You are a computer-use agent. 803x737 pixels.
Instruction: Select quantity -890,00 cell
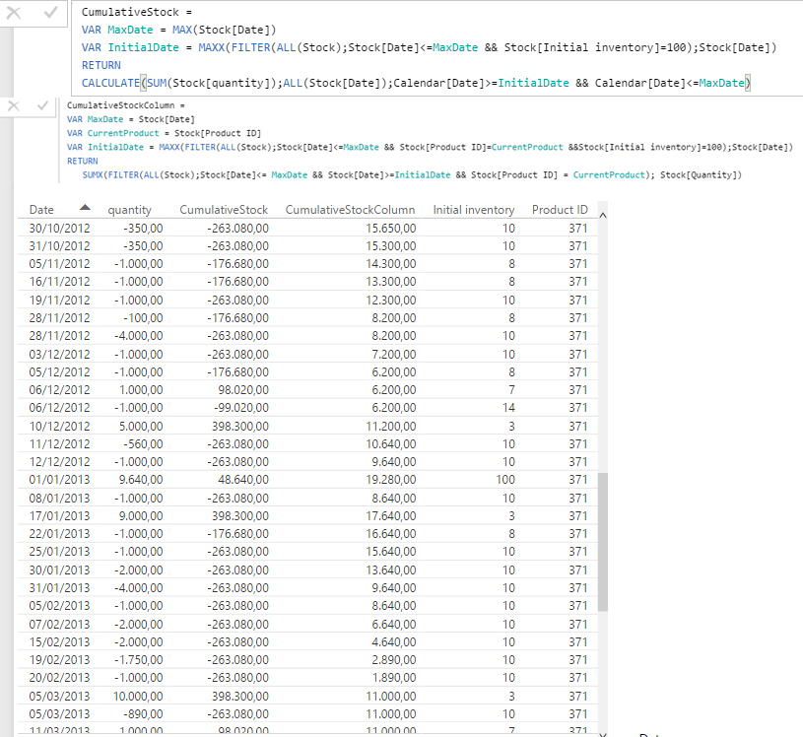coord(143,714)
